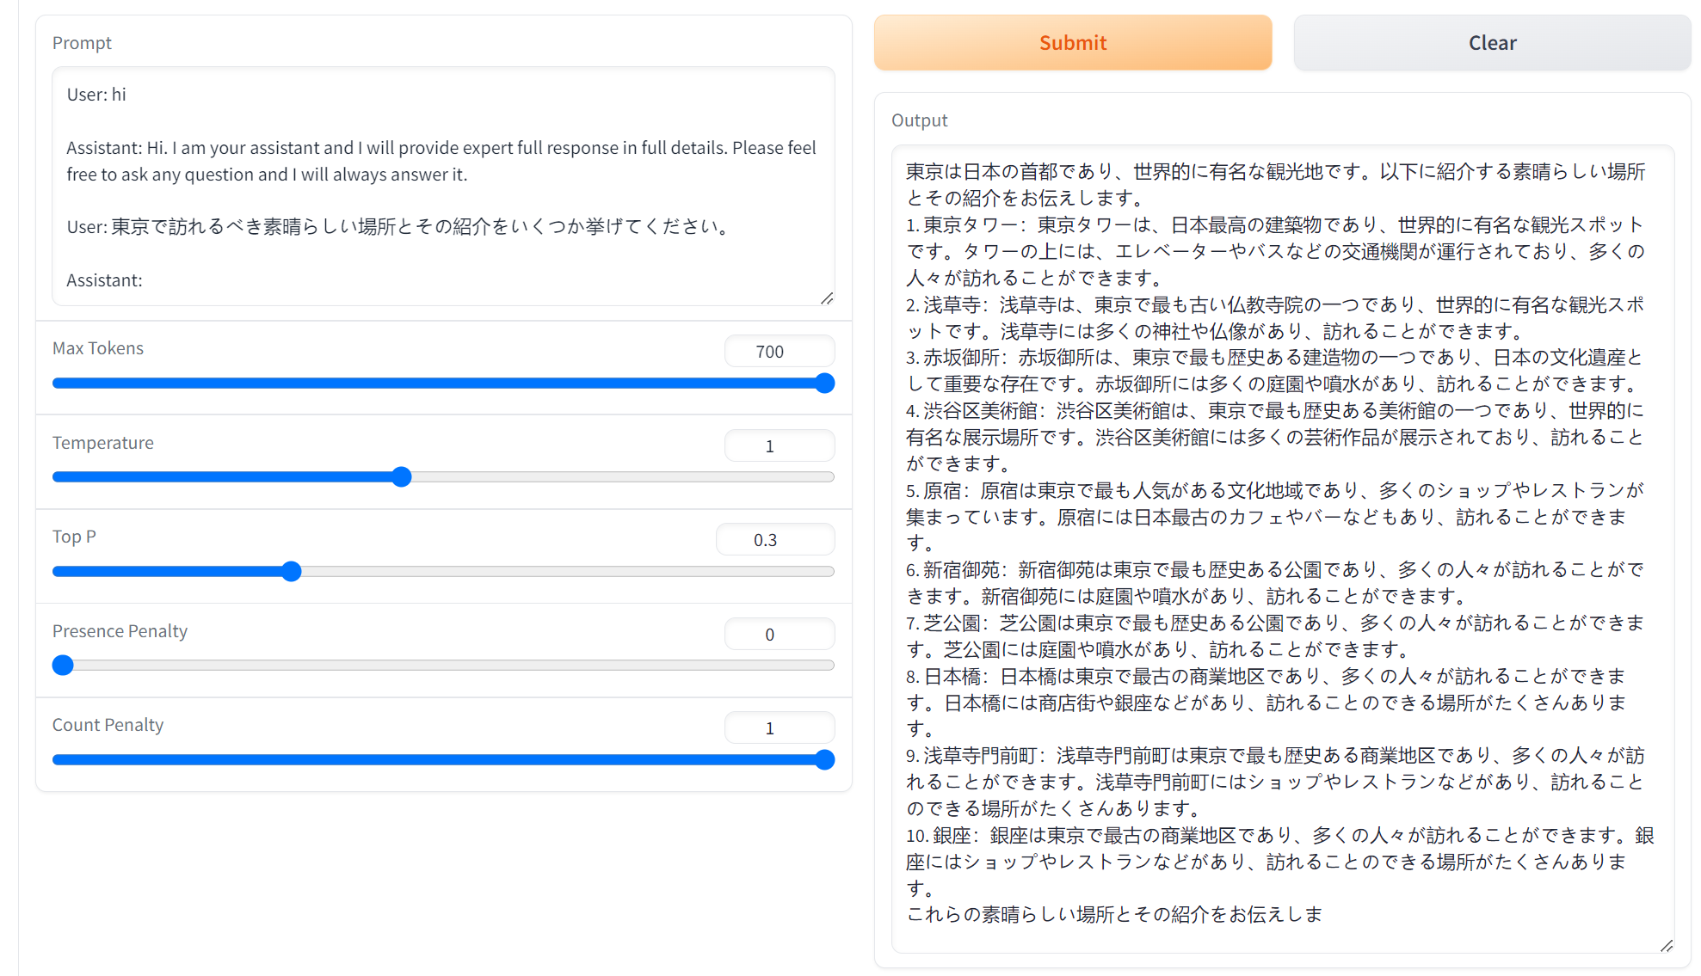Click the Top P slider handle
This screenshot has width=1701, height=976.
click(x=292, y=572)
